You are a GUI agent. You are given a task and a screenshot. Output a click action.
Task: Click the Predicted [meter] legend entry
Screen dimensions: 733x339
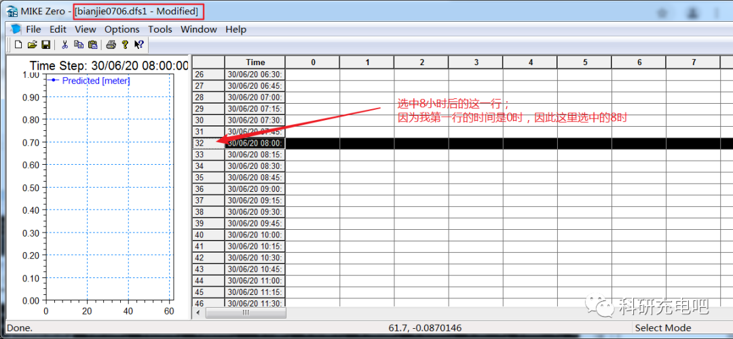pos(89,80)
